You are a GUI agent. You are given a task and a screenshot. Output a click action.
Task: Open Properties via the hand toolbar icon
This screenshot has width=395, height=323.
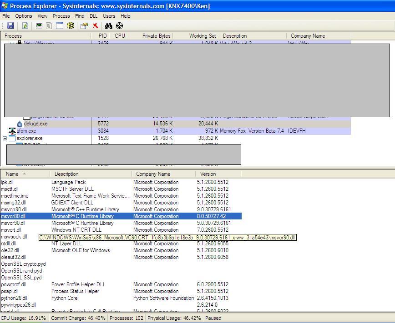[x=84, y=25]
